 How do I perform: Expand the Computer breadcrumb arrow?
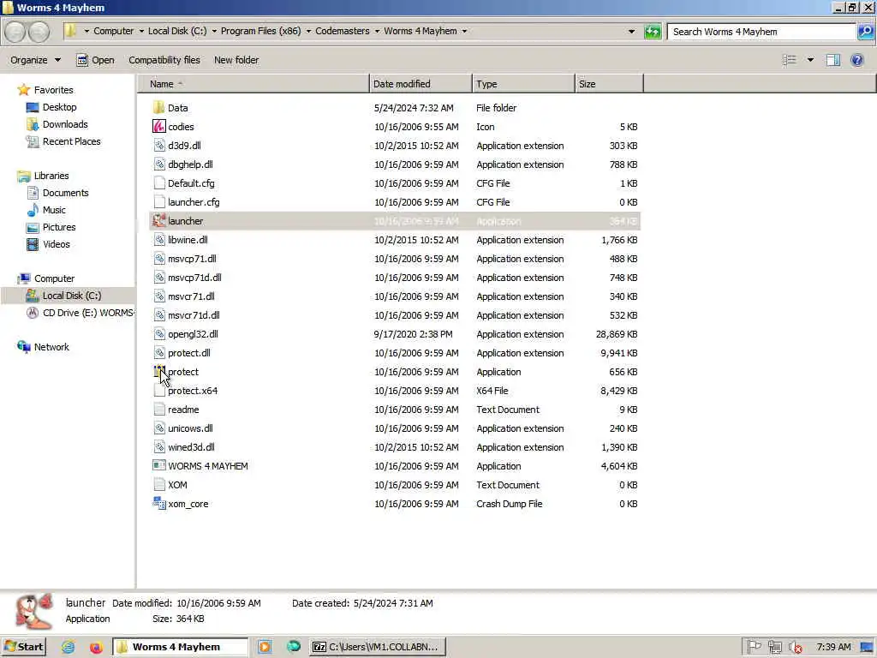(141, 32)
